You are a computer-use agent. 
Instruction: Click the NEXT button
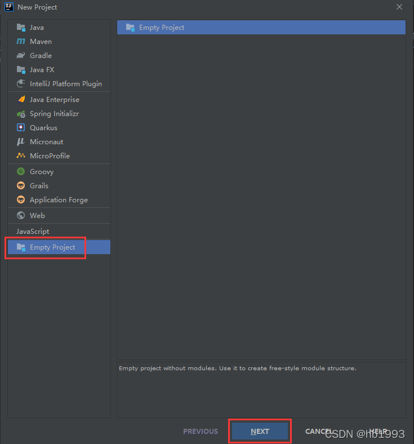[260, 431]
